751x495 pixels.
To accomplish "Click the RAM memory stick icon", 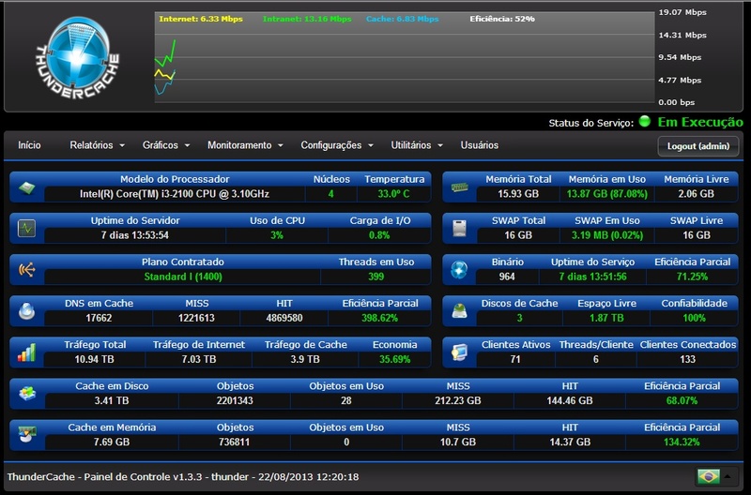I will coord(459,187).
